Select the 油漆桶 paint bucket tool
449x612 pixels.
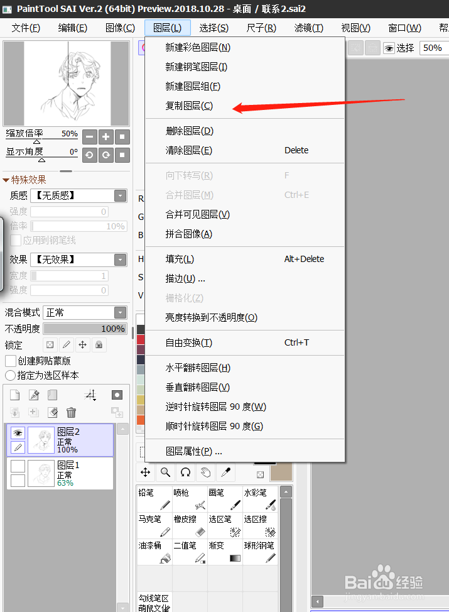tap(154, 552)
